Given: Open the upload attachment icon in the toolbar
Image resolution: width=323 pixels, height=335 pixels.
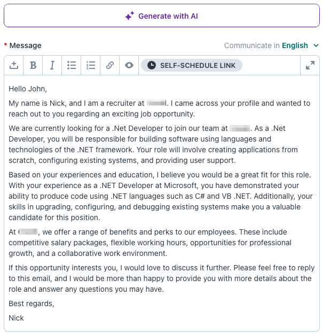Looking at the screenshot, I should [14, 65].
